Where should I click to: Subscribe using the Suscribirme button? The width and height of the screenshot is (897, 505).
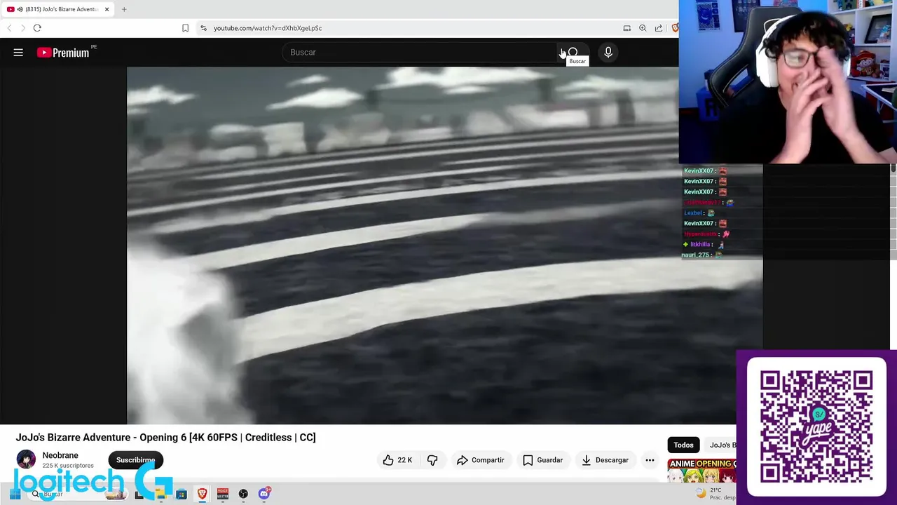135,460
